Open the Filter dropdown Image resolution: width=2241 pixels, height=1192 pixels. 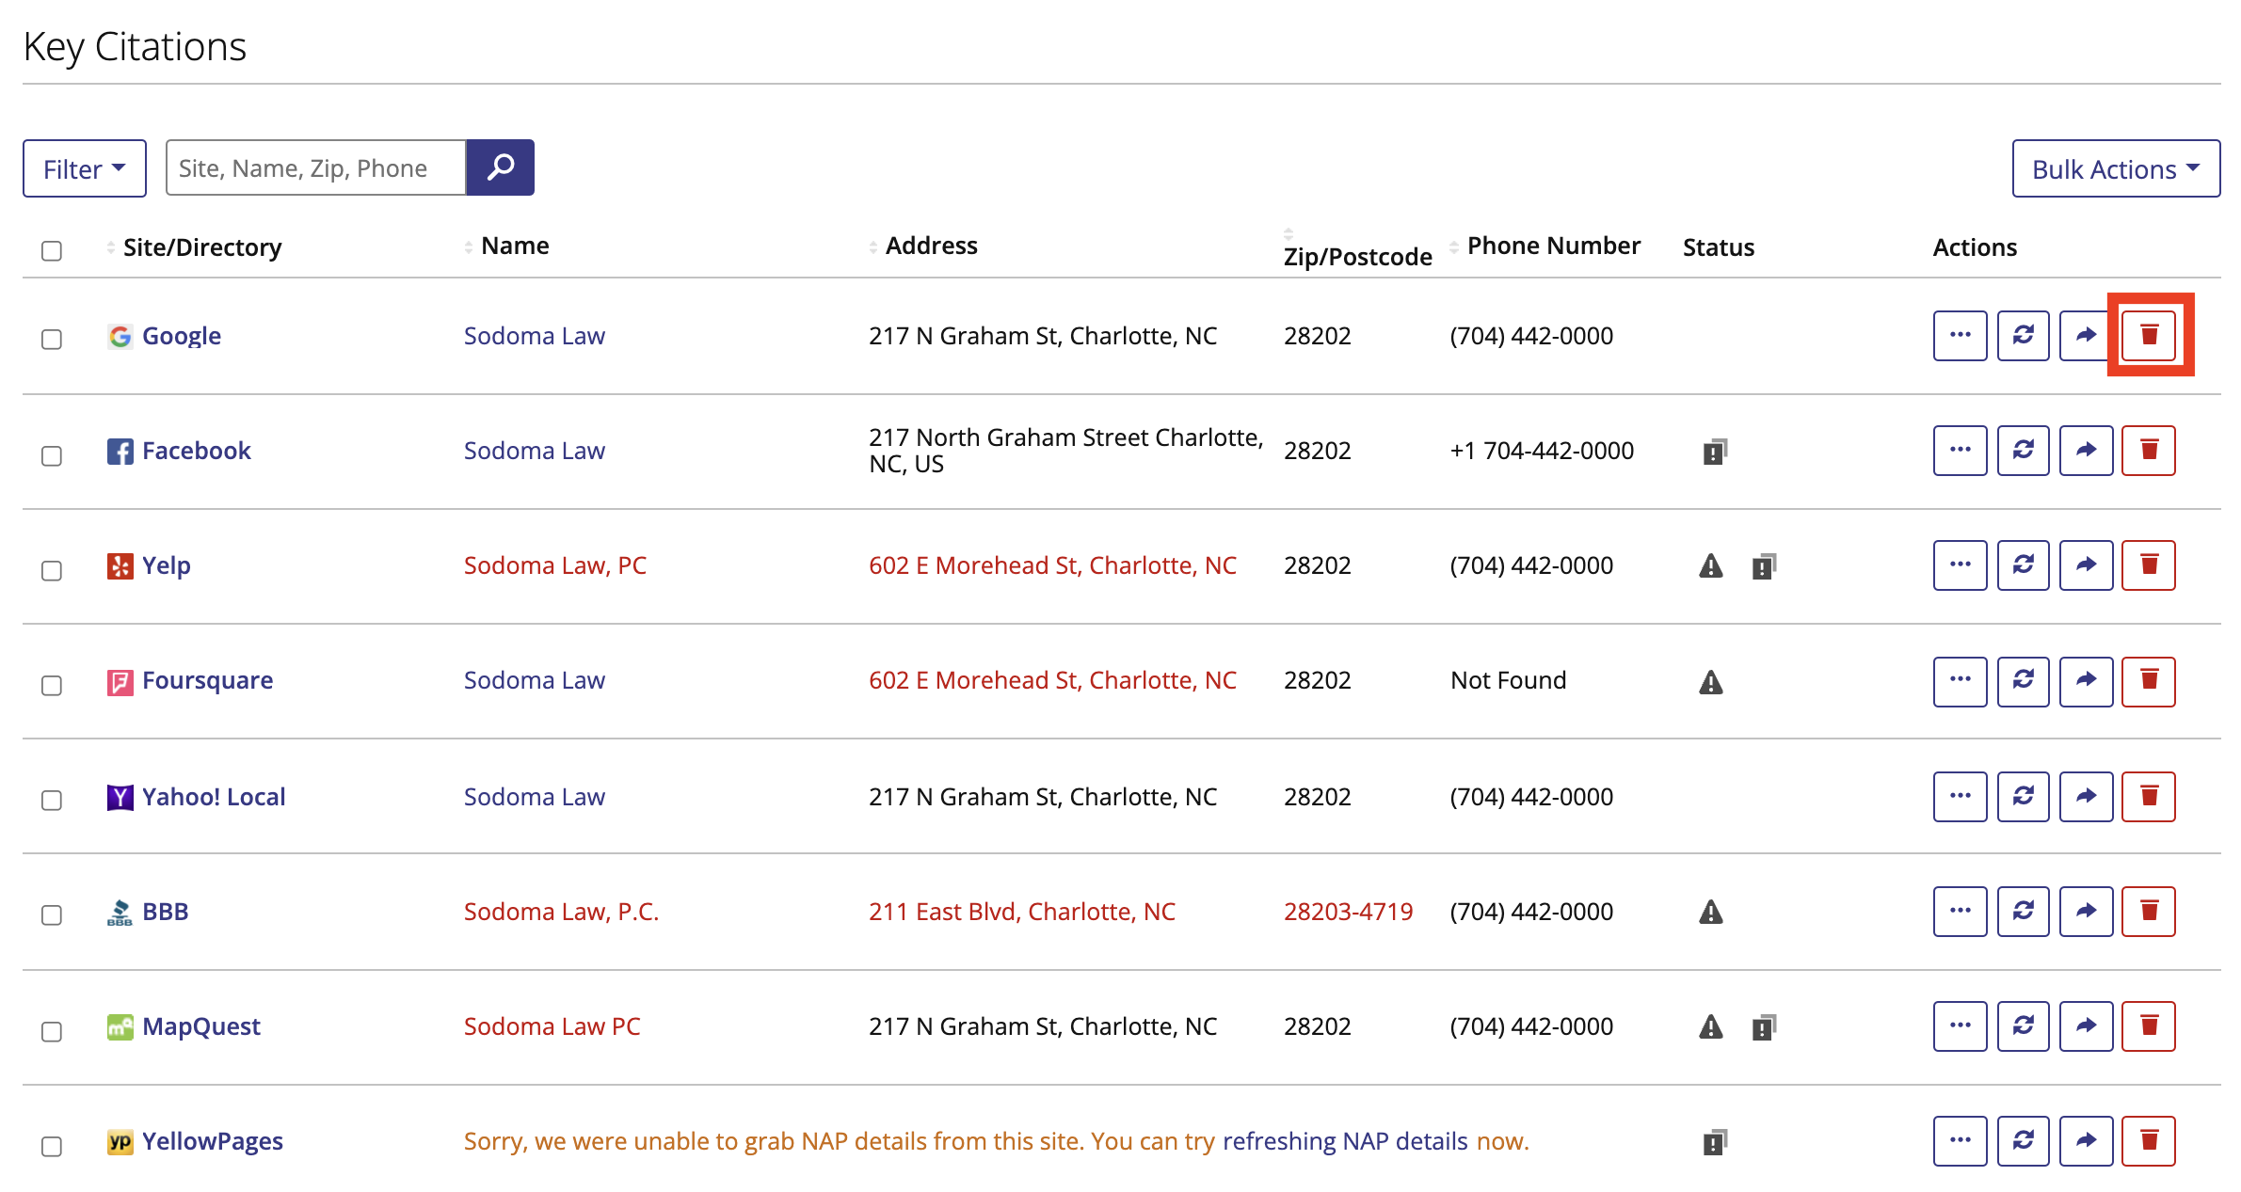[84, 167]
